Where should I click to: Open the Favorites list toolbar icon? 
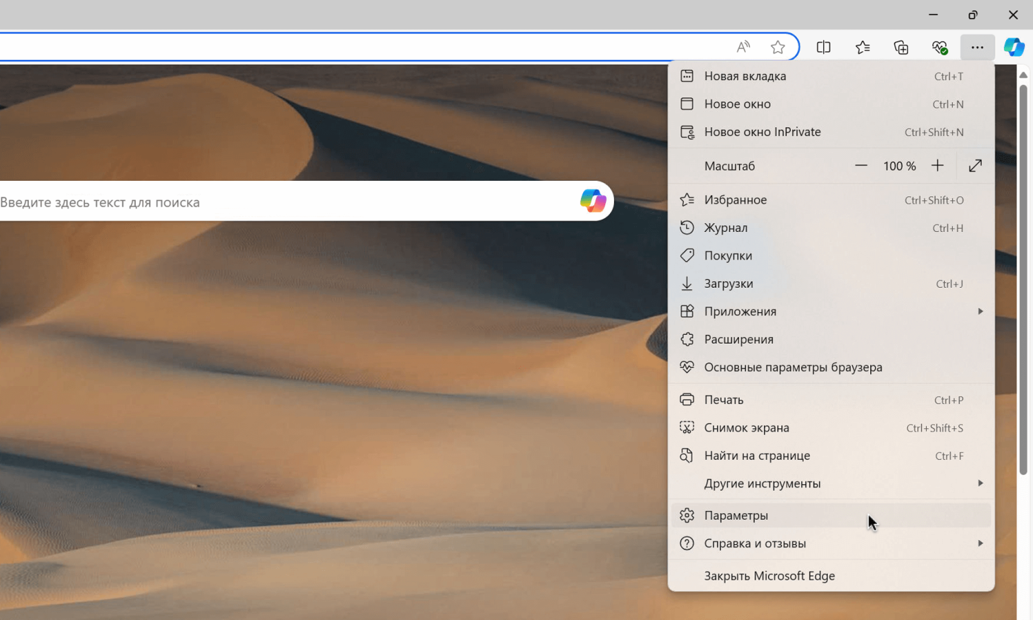point(862,47)
